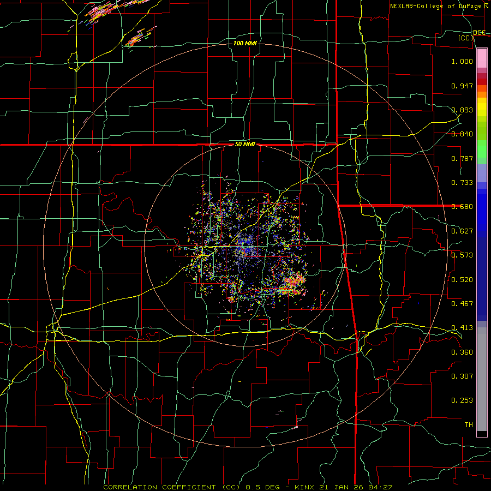Select the 0.680 legend value
The image size is (491, 491).
coord(462,207)
